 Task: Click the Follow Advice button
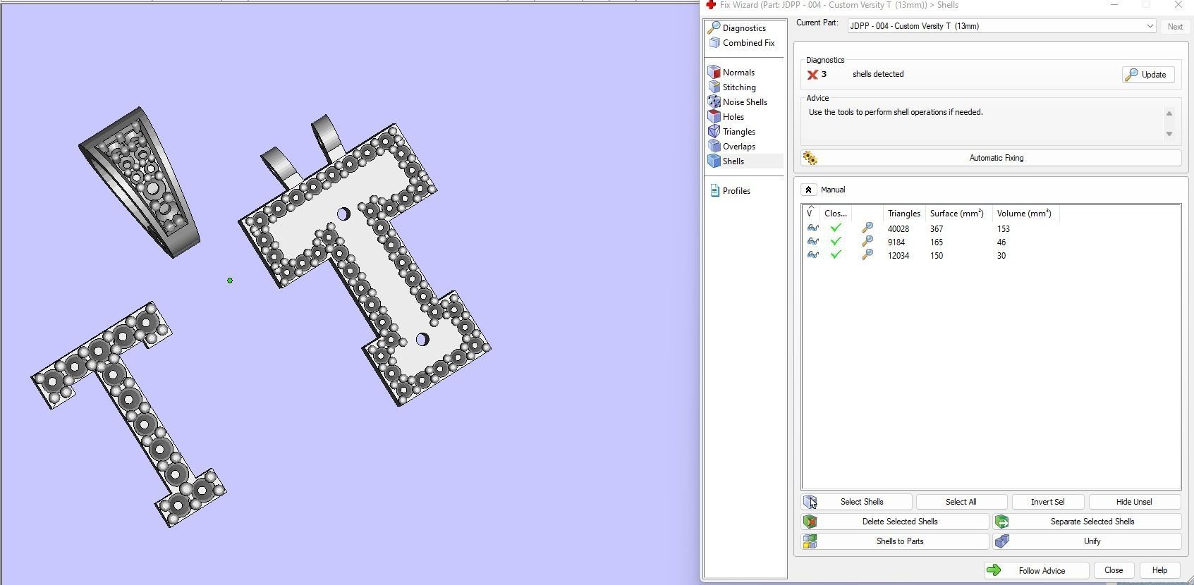(x=1037, y=570)
